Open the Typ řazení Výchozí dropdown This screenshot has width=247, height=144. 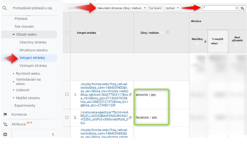coord(172,8)
